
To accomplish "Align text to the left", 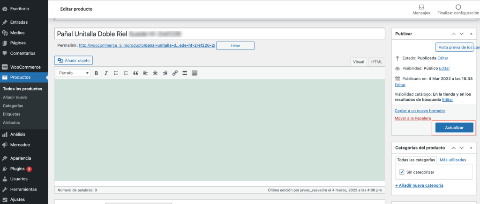I will (145, 73).
